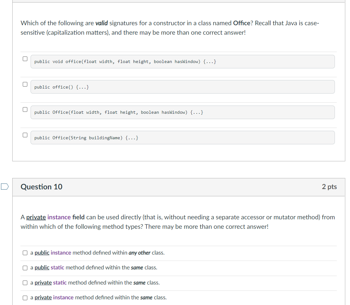
Task: Click the "2 pts" score label
Action: click(x=330, y=187)
